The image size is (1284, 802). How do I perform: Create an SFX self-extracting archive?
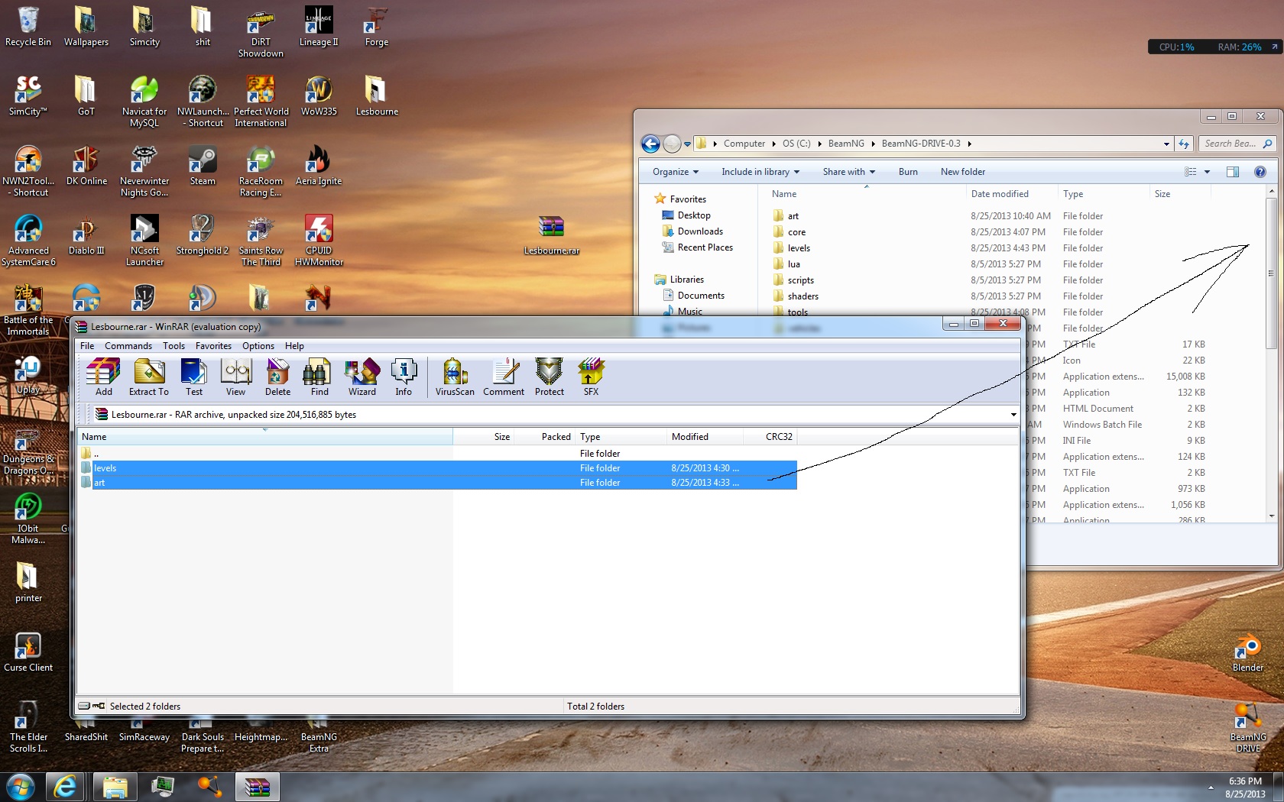pyautogui.click(x=591, y=377)
